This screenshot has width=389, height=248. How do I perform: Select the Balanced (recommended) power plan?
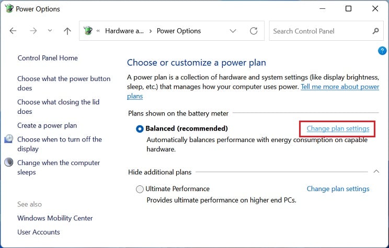[x=140, y=129]
